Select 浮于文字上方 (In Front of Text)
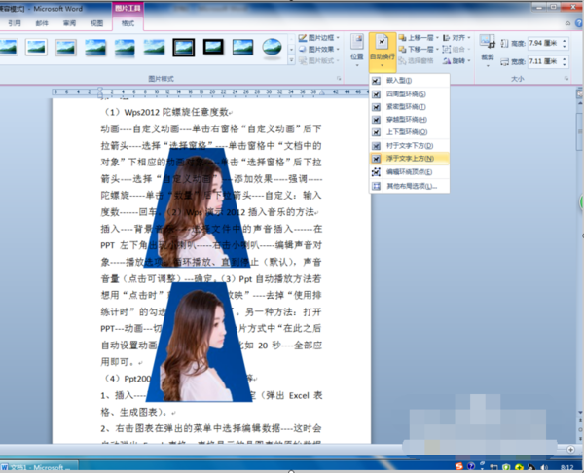584x473 pixels. [x=407, y=158]
